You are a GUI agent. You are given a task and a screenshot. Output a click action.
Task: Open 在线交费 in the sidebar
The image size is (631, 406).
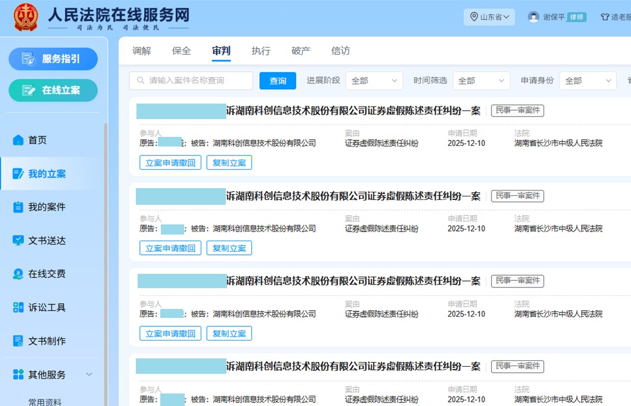coord(47,274)
